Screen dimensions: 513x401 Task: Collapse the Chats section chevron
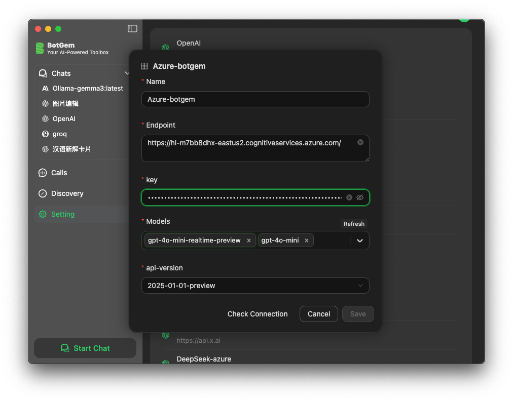(x=127, y=73)
